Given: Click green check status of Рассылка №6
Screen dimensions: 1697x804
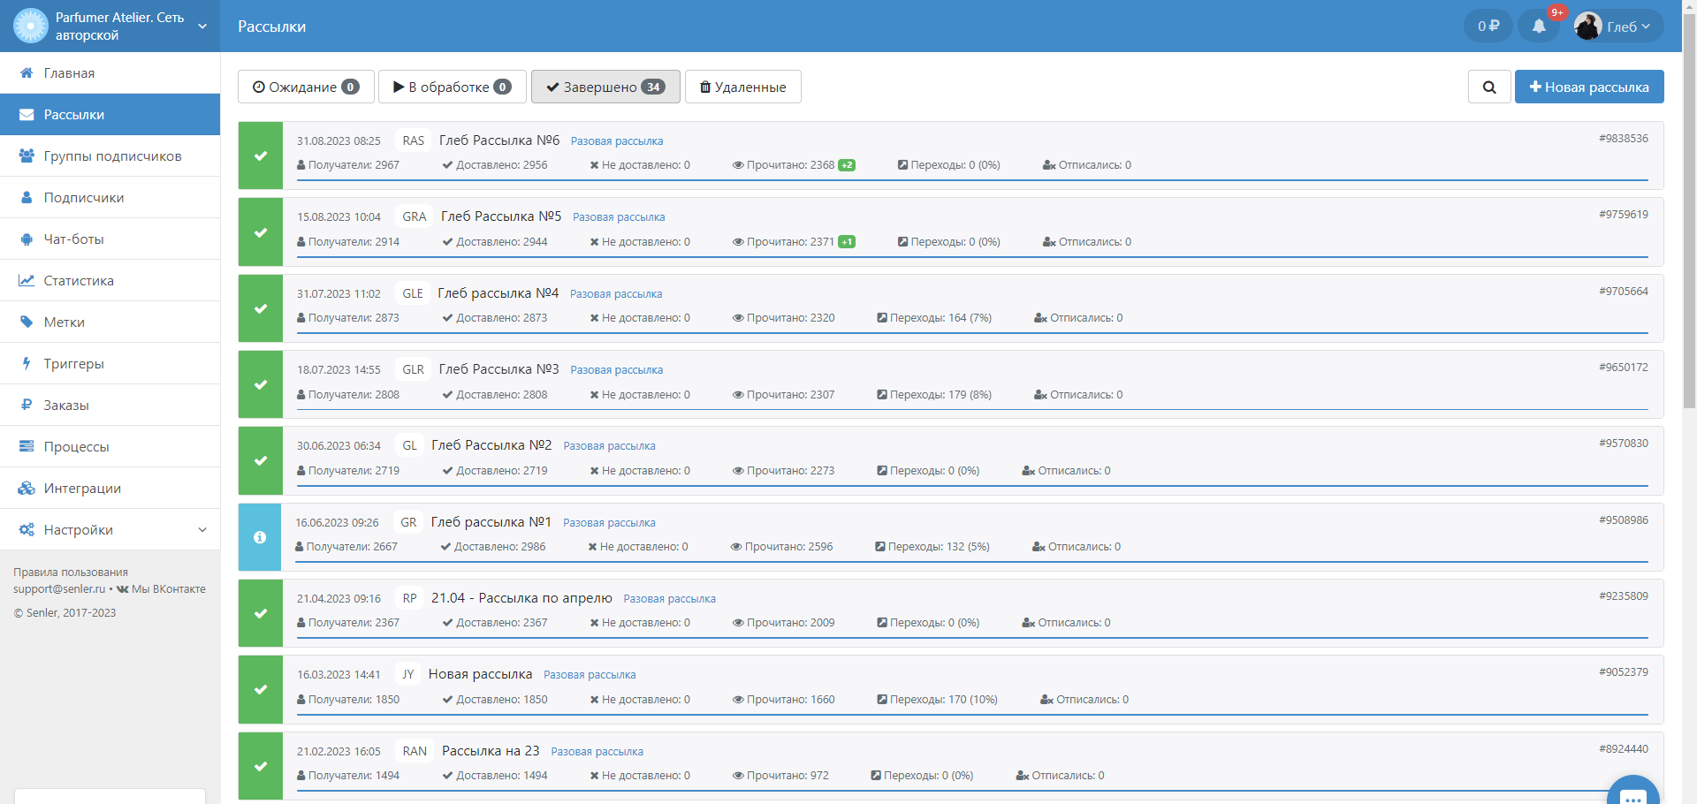Looking at the screenshot, I should 261,155.
